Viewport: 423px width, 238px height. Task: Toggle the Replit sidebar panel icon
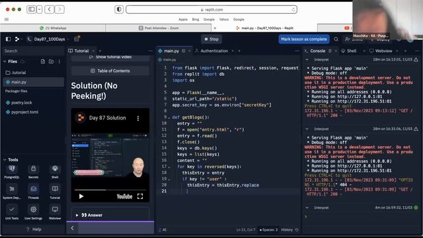(x=8, y=39)
